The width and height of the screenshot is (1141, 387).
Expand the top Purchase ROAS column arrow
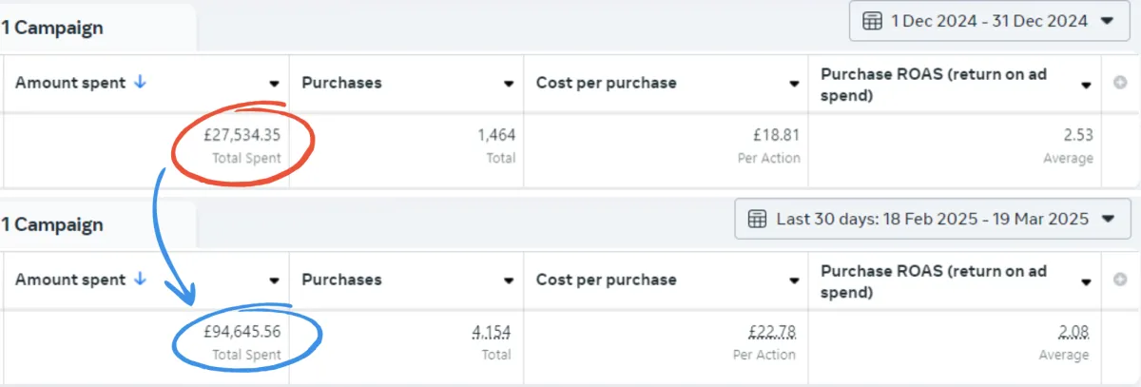tap(1086, 84)
